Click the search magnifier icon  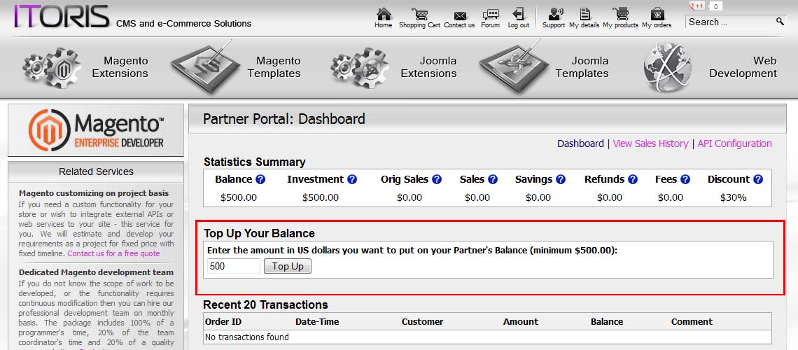780,22
